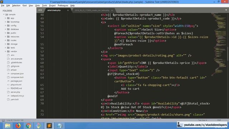Click the 'Add to cart' text on line 66
Screen dimensions: 229x129
(130, 89)
